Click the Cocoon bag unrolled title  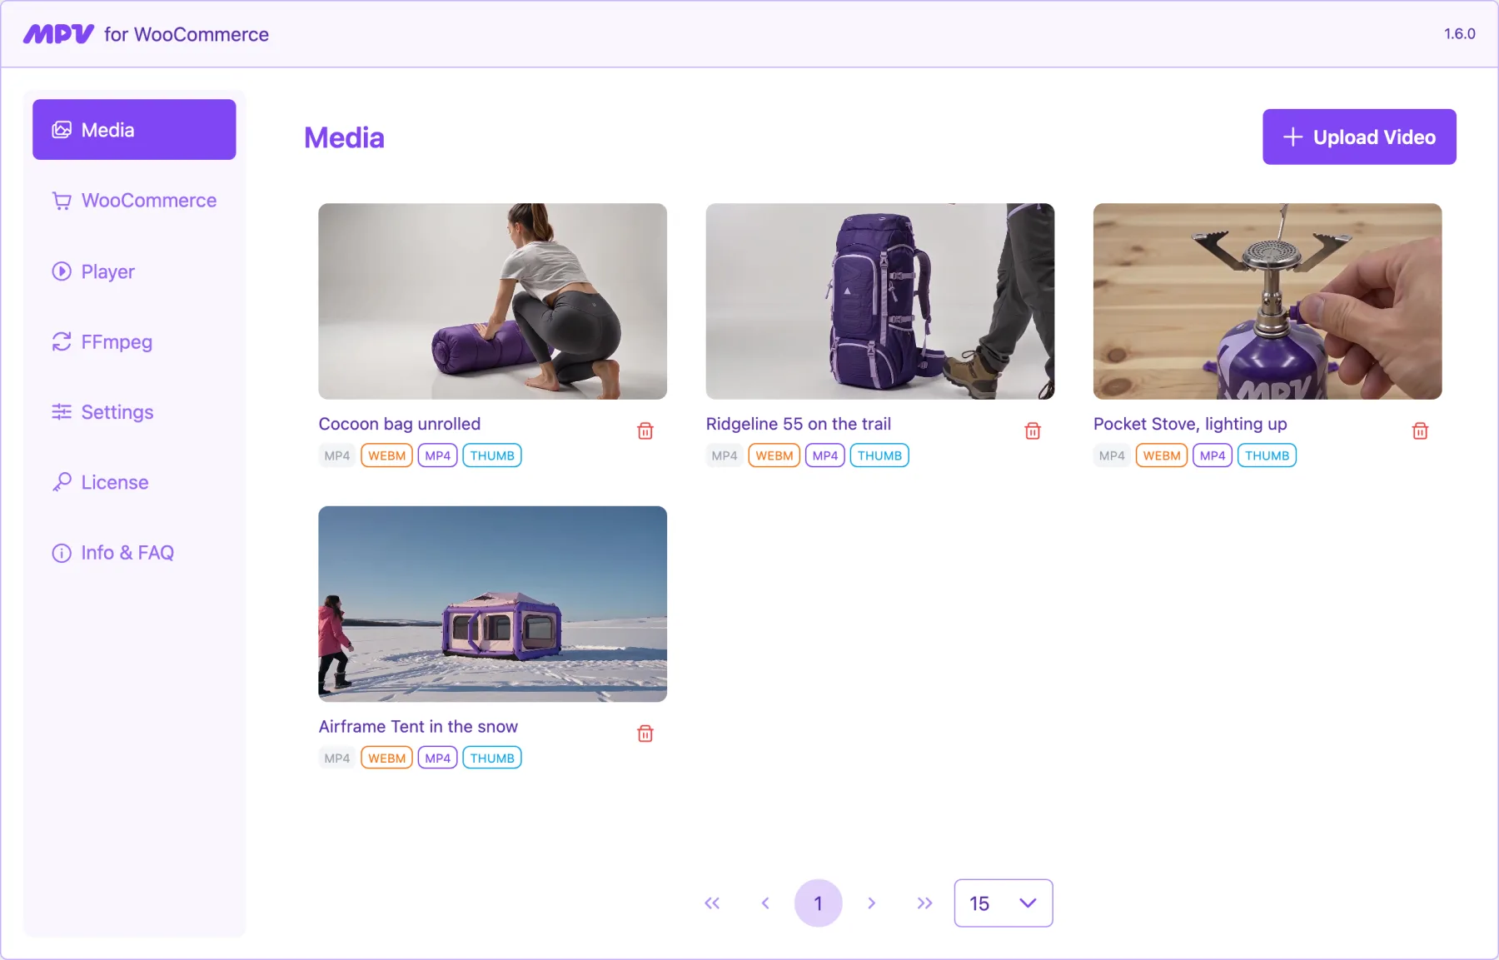(400, 424)
